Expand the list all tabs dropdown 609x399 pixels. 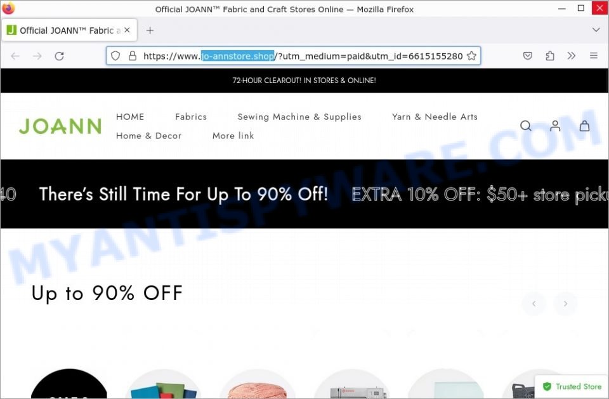click(x=596, y=30)
